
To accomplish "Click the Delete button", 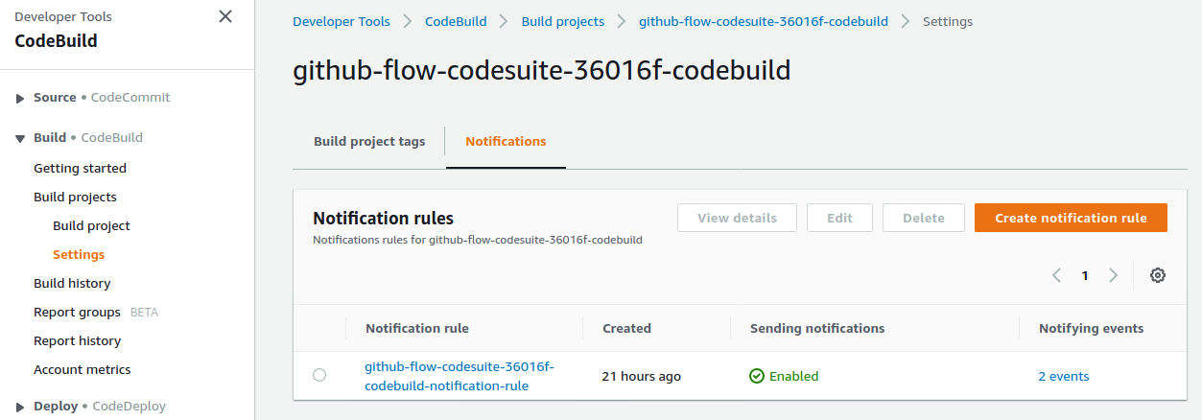I will 924,218.
